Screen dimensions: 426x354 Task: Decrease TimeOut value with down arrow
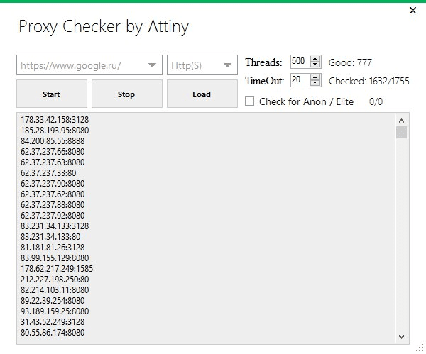click(x=316, y=83)
